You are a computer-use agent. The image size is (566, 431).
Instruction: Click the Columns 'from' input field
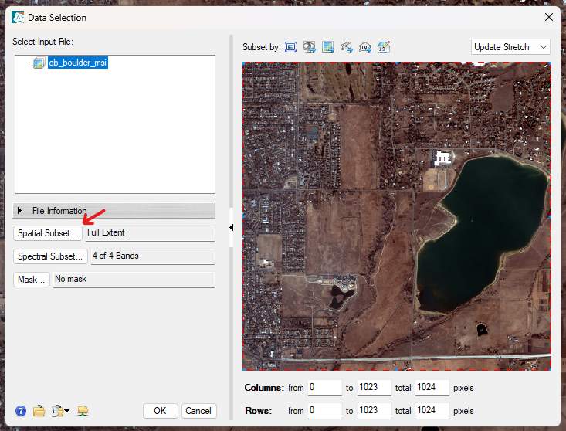tap(324, 388)
